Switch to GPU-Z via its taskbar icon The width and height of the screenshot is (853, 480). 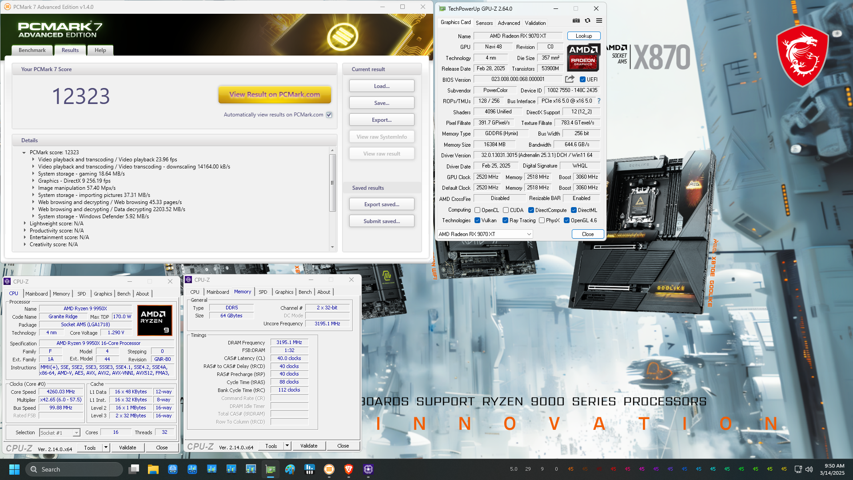[271, 469]
